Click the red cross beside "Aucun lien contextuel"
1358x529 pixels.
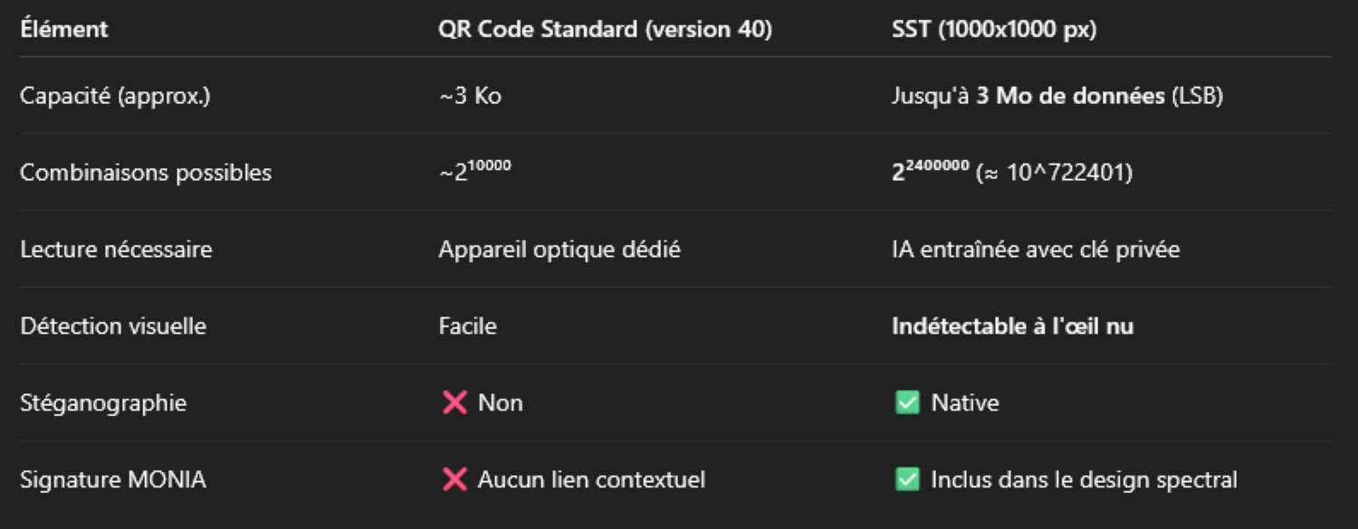(454, 479)
